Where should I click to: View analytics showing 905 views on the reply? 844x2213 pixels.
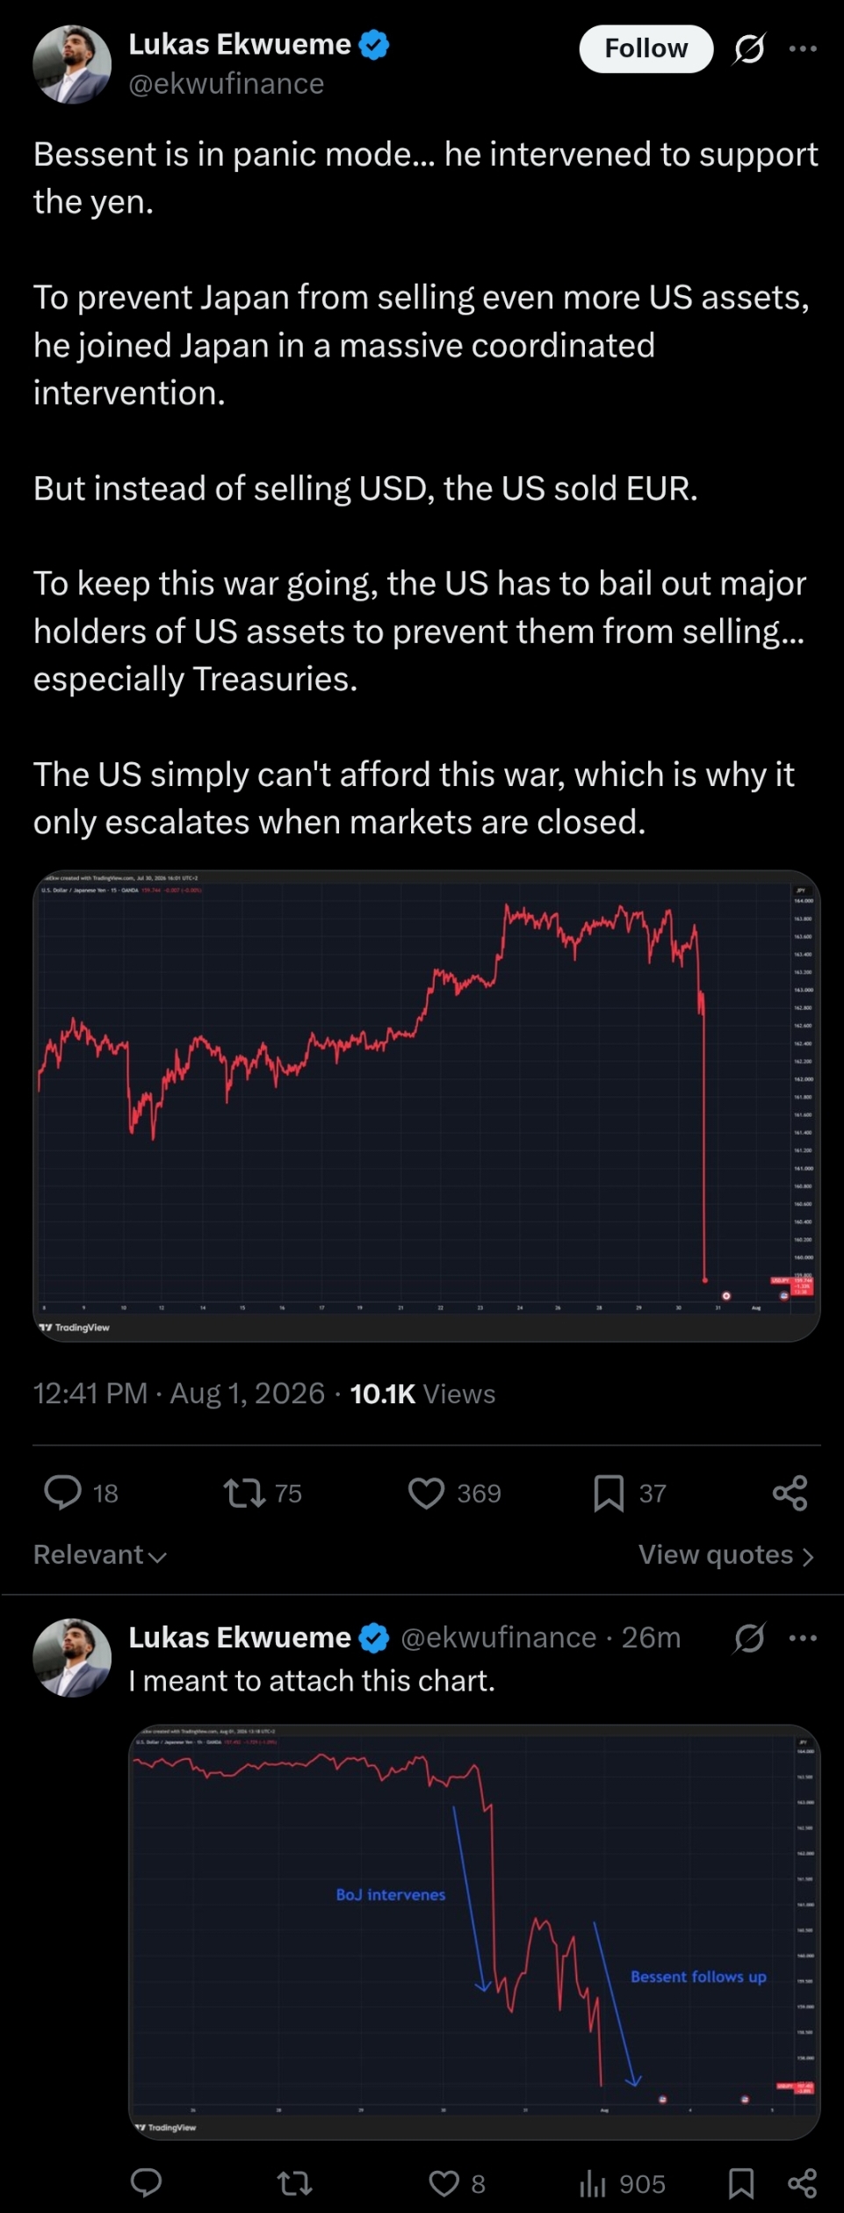622,2183
